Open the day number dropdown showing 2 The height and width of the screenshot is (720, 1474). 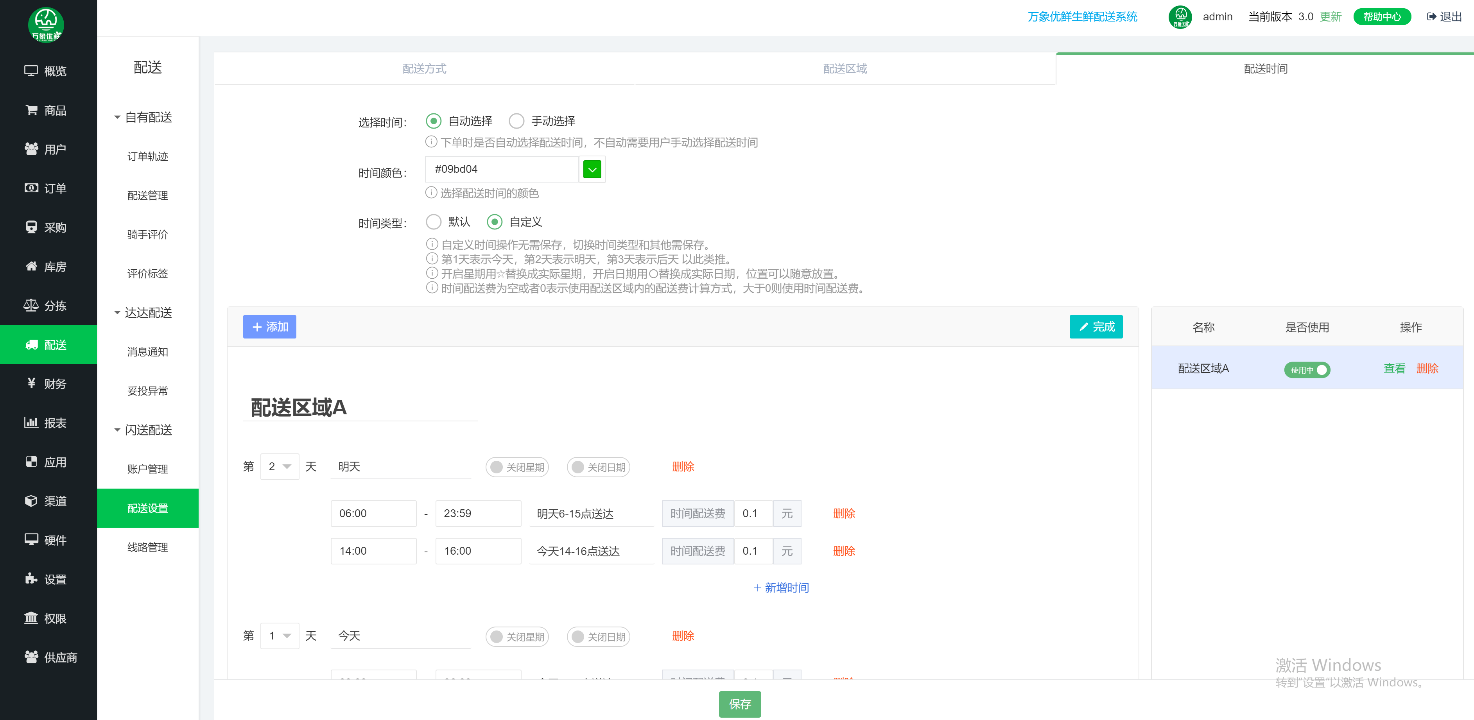279,467
